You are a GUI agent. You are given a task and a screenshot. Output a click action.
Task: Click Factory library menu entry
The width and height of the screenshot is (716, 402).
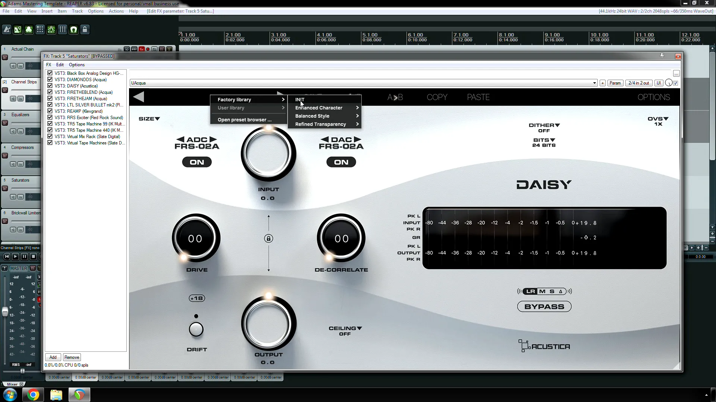pos(249,100)
